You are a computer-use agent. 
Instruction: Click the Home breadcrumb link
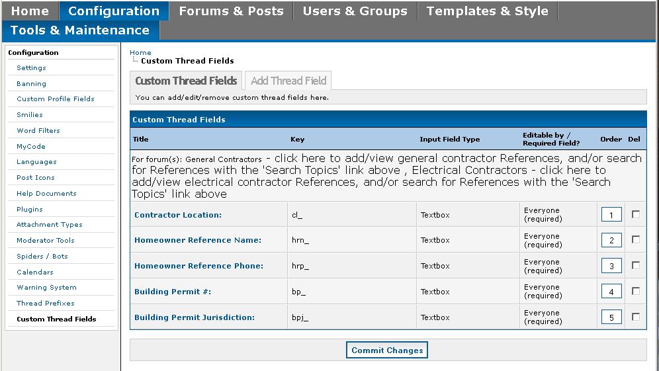point(140,52)
